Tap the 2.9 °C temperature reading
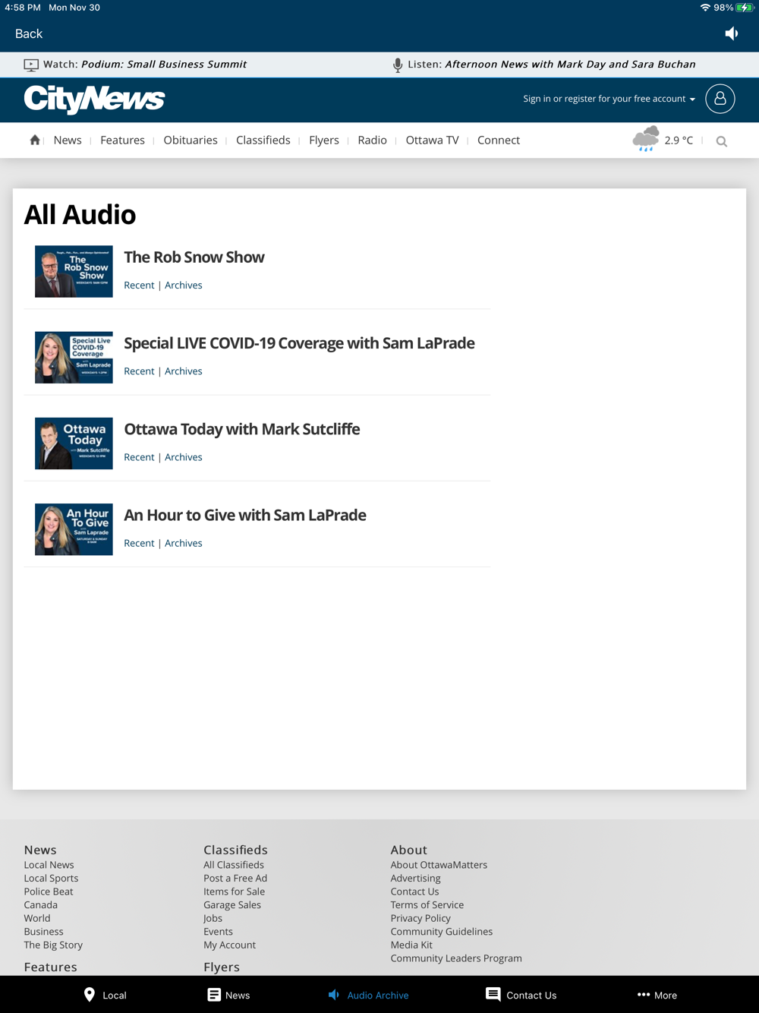The width and height of the screenshot is (759, 1013). [x=679, y=140]
